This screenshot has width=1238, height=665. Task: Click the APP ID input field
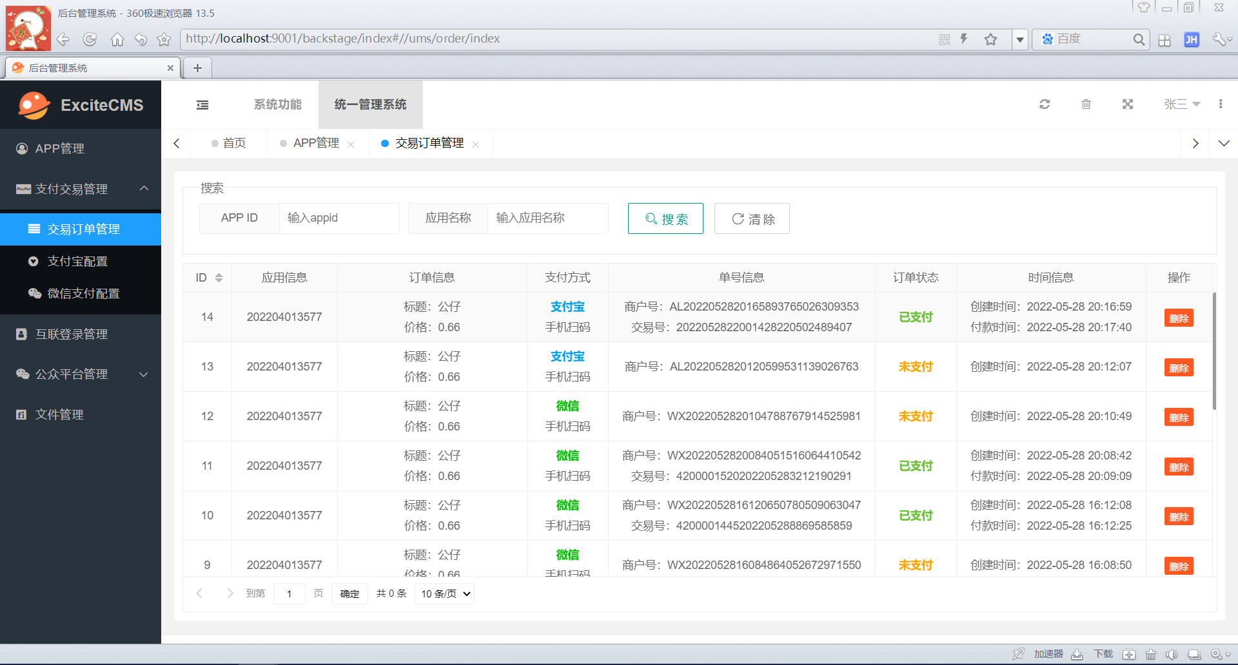339,218
